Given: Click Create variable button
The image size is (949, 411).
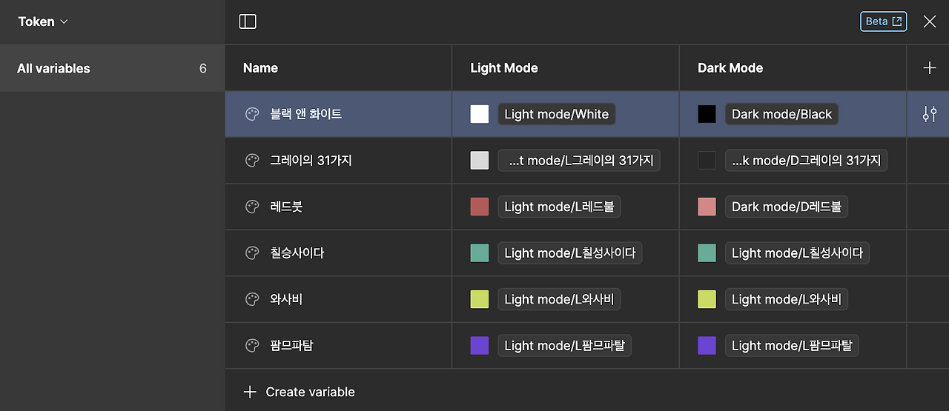Looking at the screenshot, I should point(300,392).
